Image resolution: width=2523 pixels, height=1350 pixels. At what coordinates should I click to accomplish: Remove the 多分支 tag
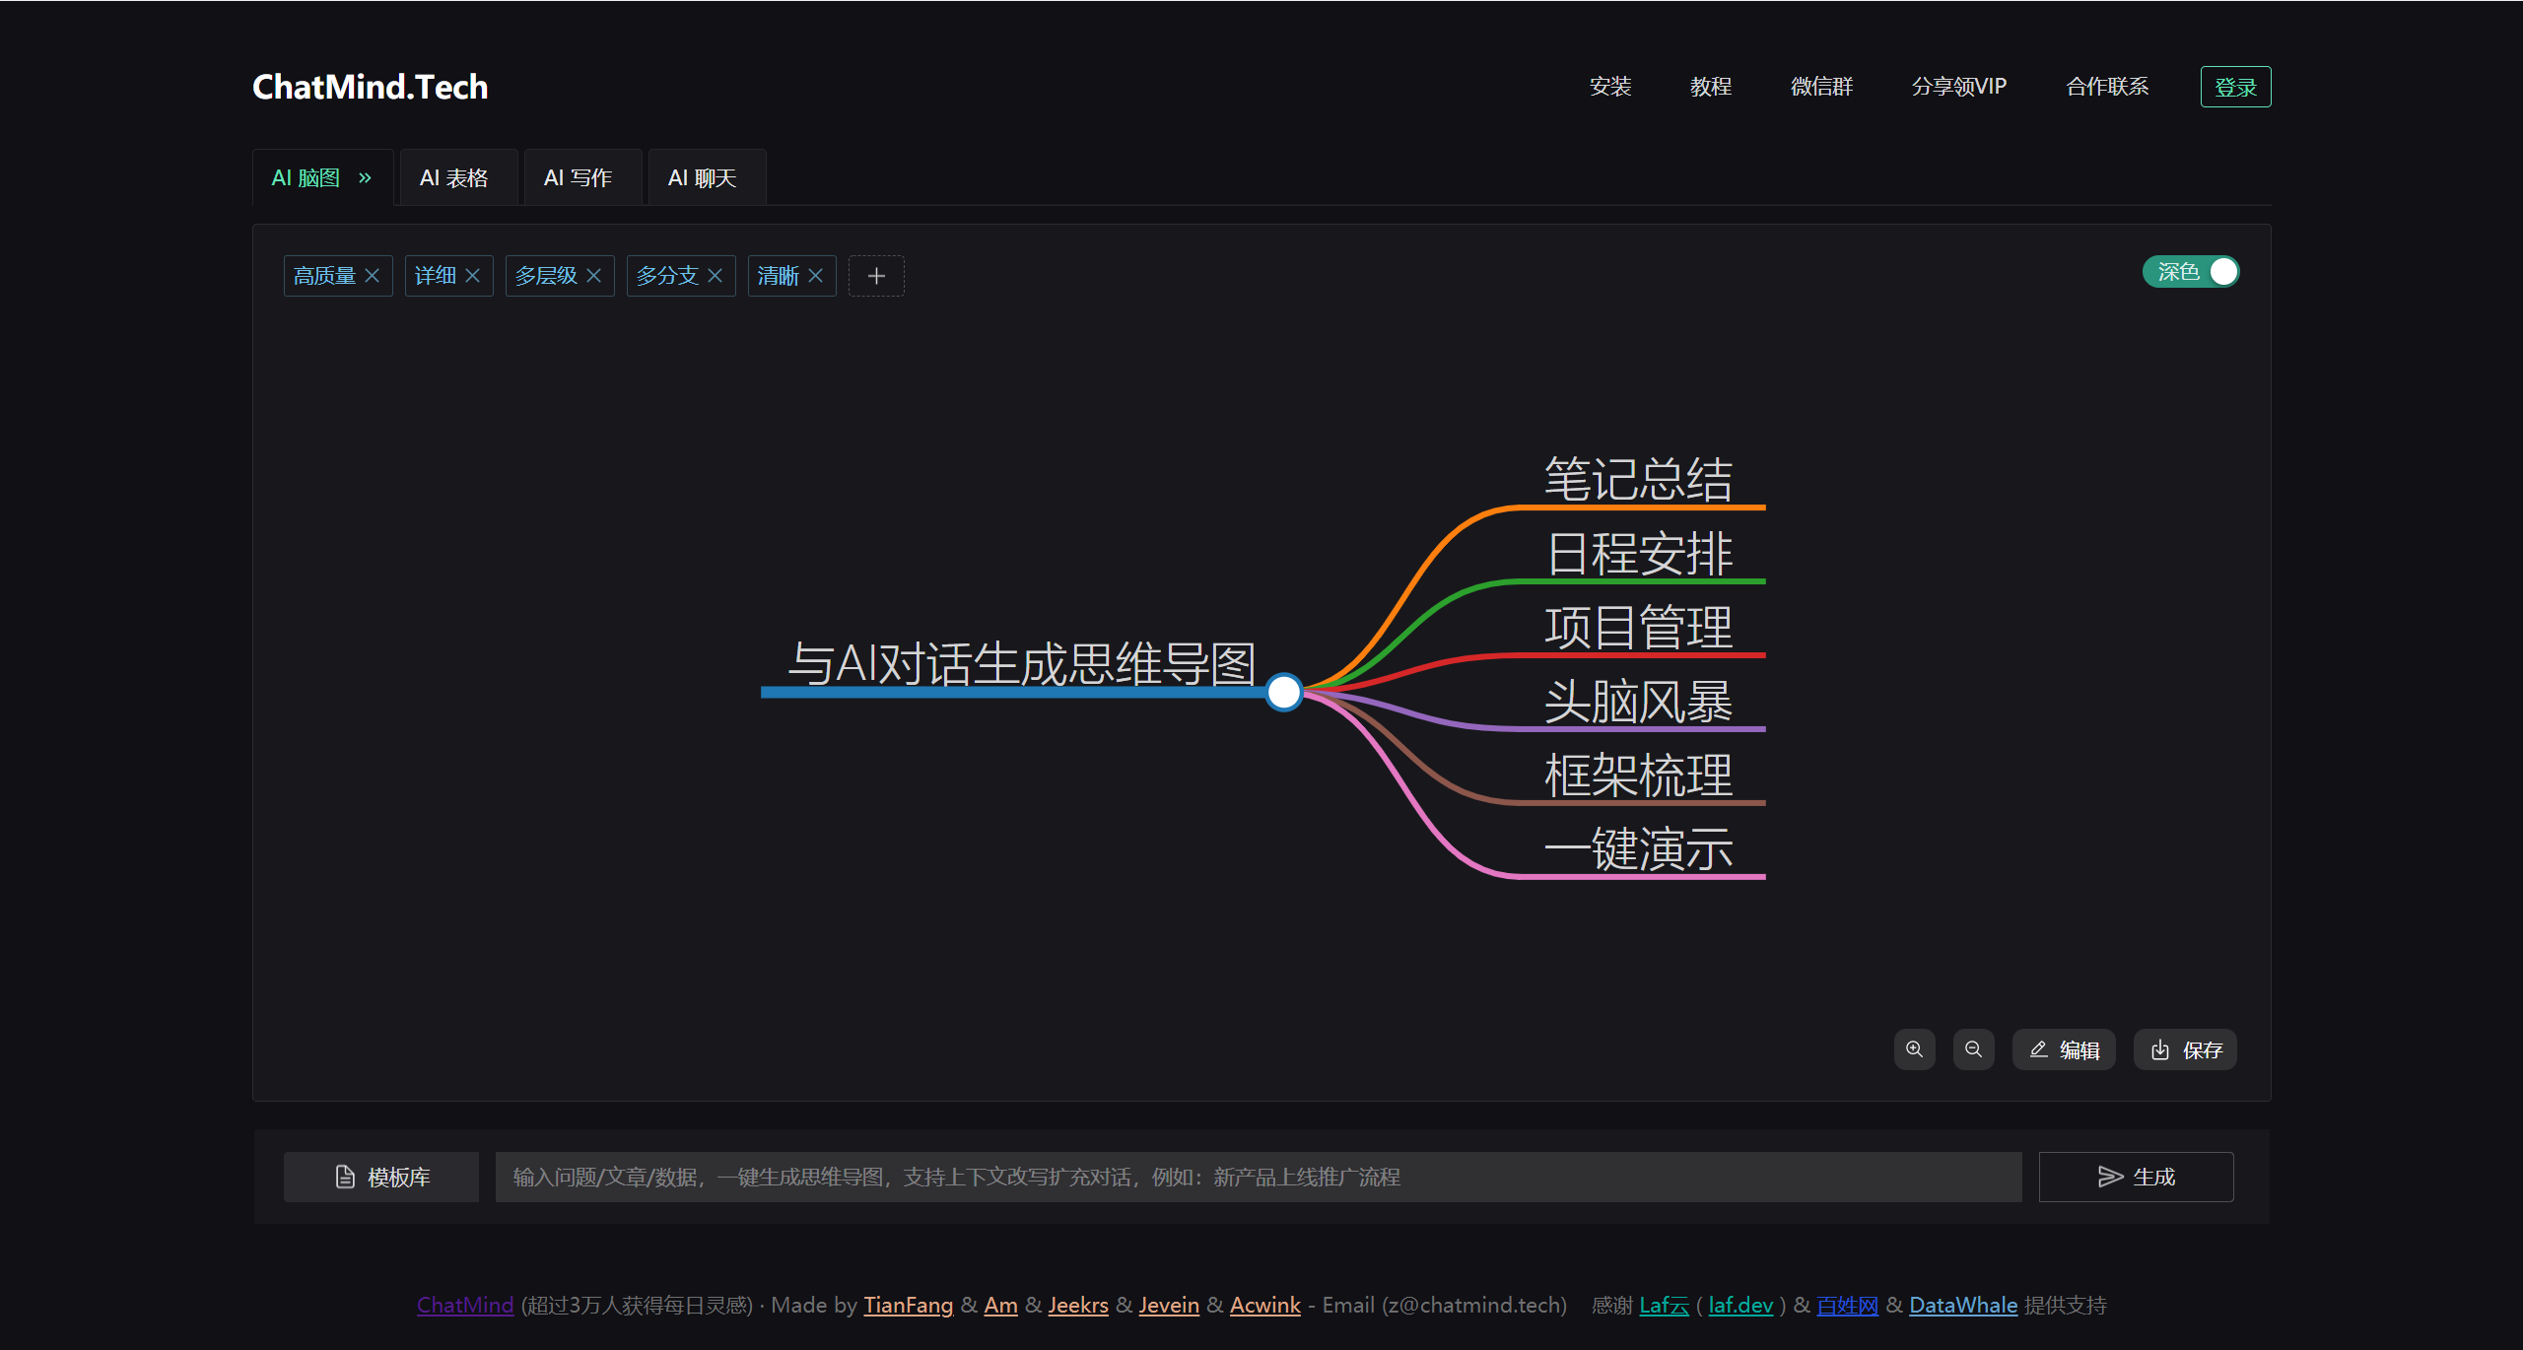click(x=715, y=276)
